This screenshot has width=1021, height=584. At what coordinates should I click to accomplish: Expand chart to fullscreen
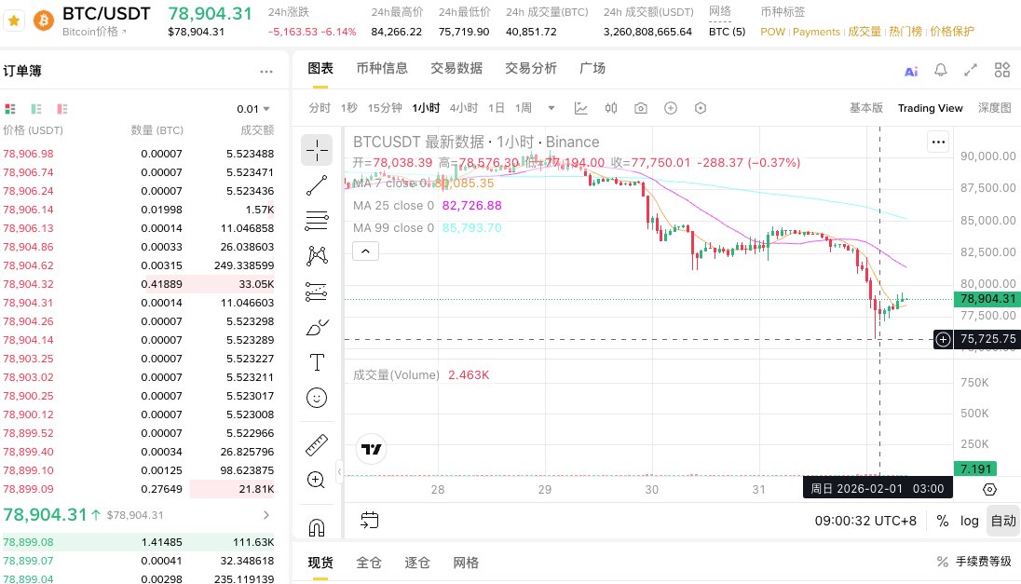click(971, 70)
